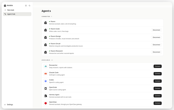Connect the Codex agent

(x=158, y=81)
